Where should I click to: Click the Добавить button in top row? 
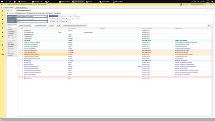tap(78, 16)
